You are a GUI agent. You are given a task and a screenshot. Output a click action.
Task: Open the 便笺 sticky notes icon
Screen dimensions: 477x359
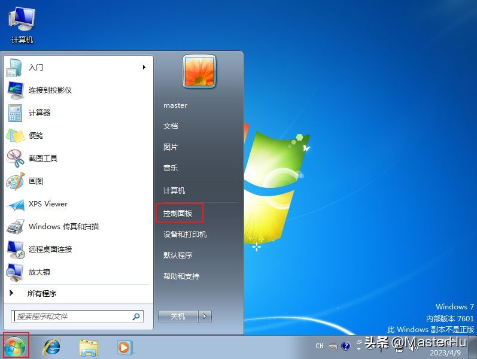(x=15, y=136)
